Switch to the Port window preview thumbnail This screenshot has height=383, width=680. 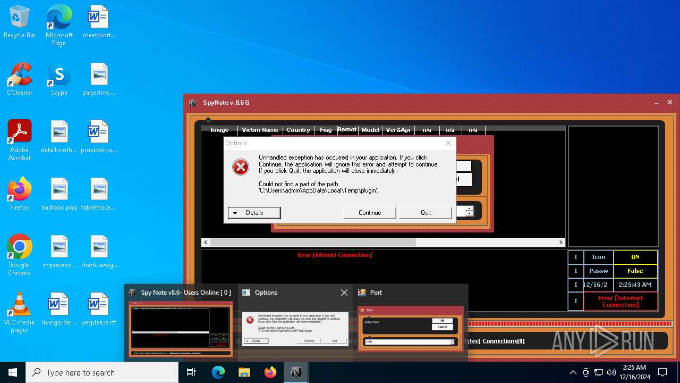click(x=410, y=328)
